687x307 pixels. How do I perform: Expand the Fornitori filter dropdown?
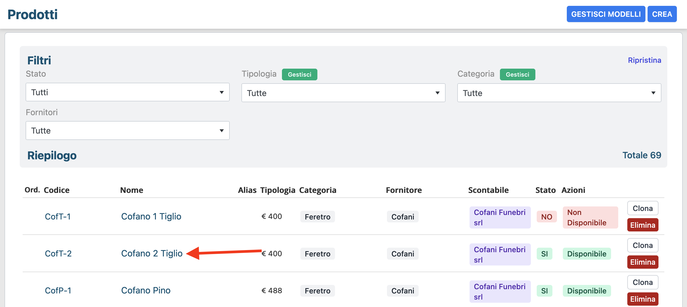127,130
